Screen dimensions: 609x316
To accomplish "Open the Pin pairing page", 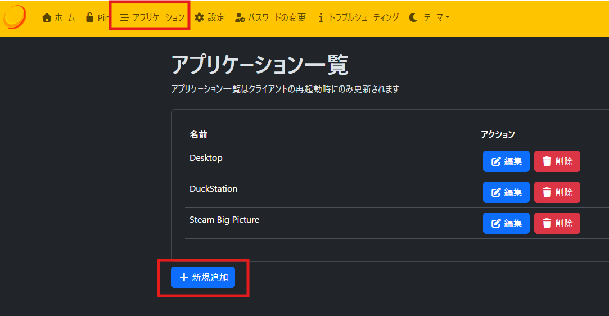I will (x=97, y=17).
